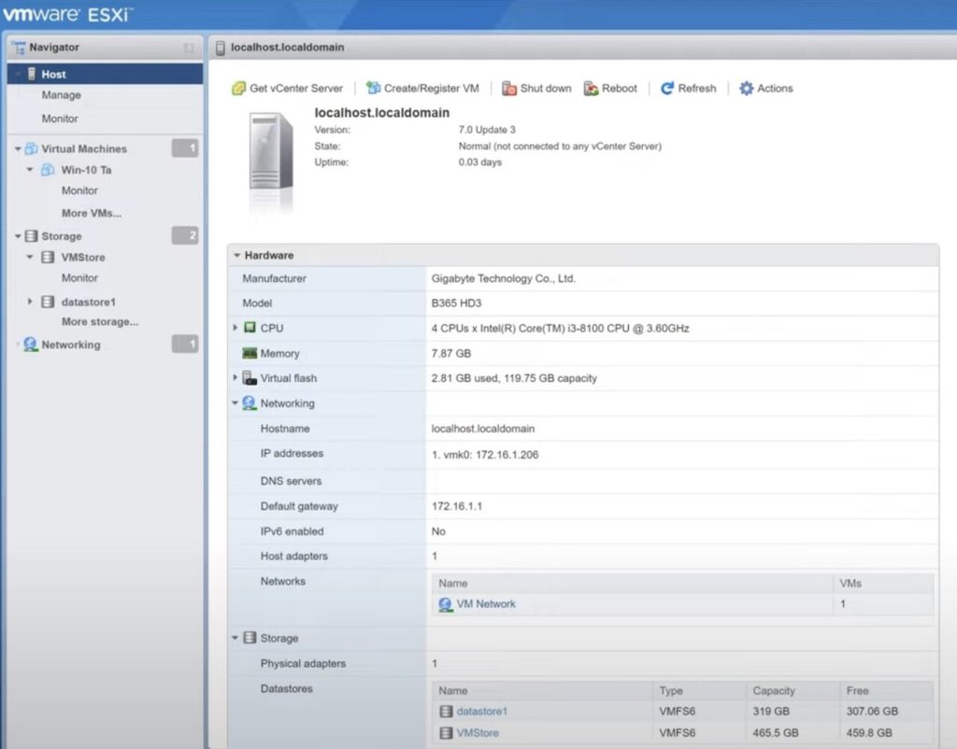
Task: Click the Networking icon in Hardware panel
Action: (249, 403)
